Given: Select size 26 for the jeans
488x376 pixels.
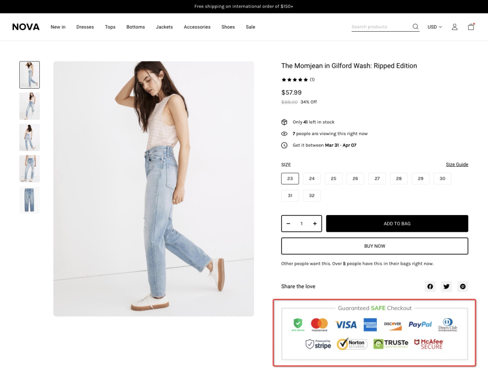Looking at the screenshot, I should pyautogui.click(x=355, y=179).
